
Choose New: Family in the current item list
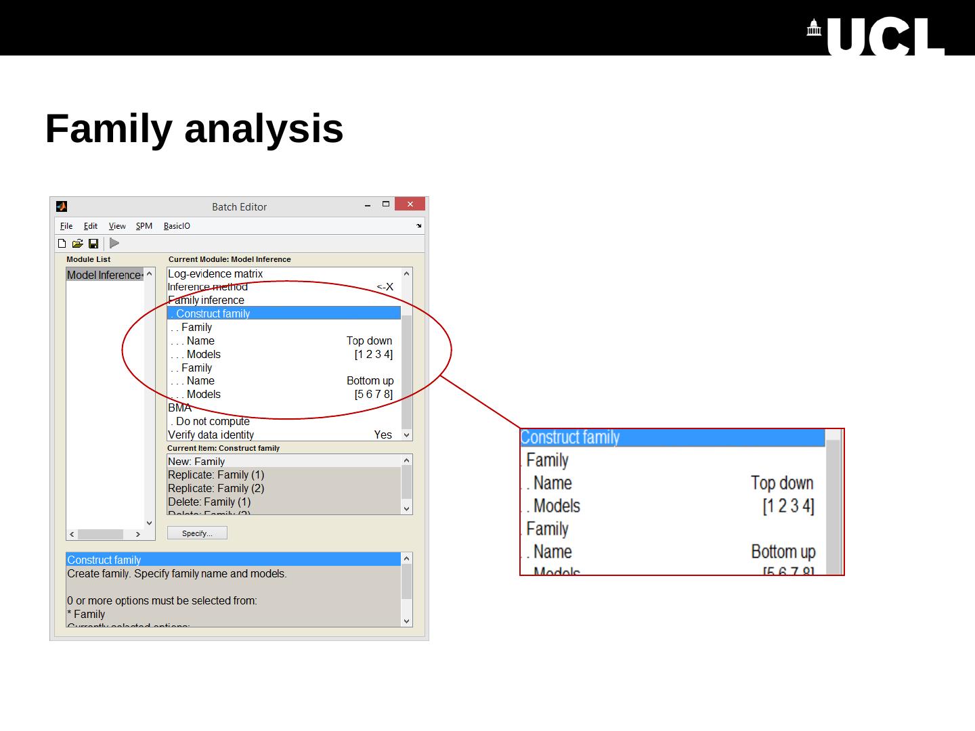pyautogui.click(x=284, y=462)
